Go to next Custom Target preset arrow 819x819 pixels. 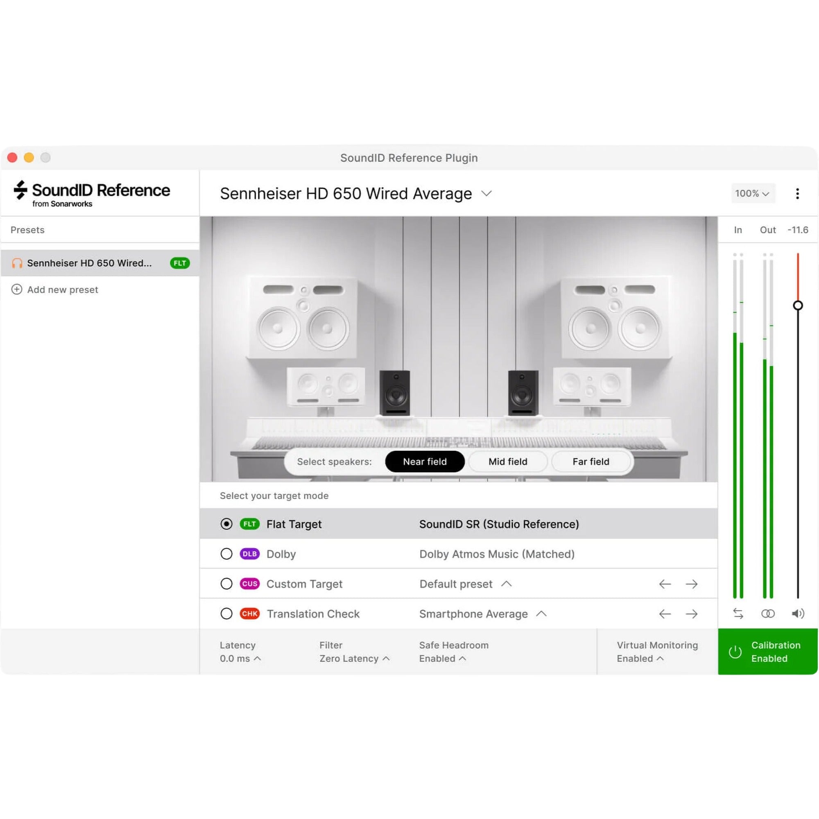691,584
